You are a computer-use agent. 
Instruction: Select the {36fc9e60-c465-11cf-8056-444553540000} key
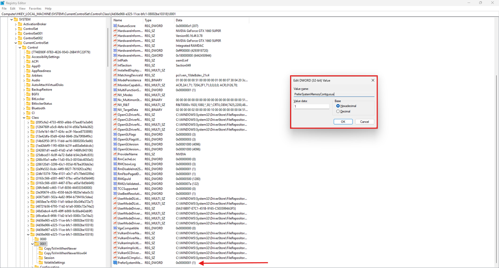click(63, 188)
